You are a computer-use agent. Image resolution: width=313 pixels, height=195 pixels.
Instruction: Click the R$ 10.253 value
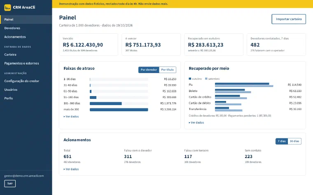(x=170, y=79)
